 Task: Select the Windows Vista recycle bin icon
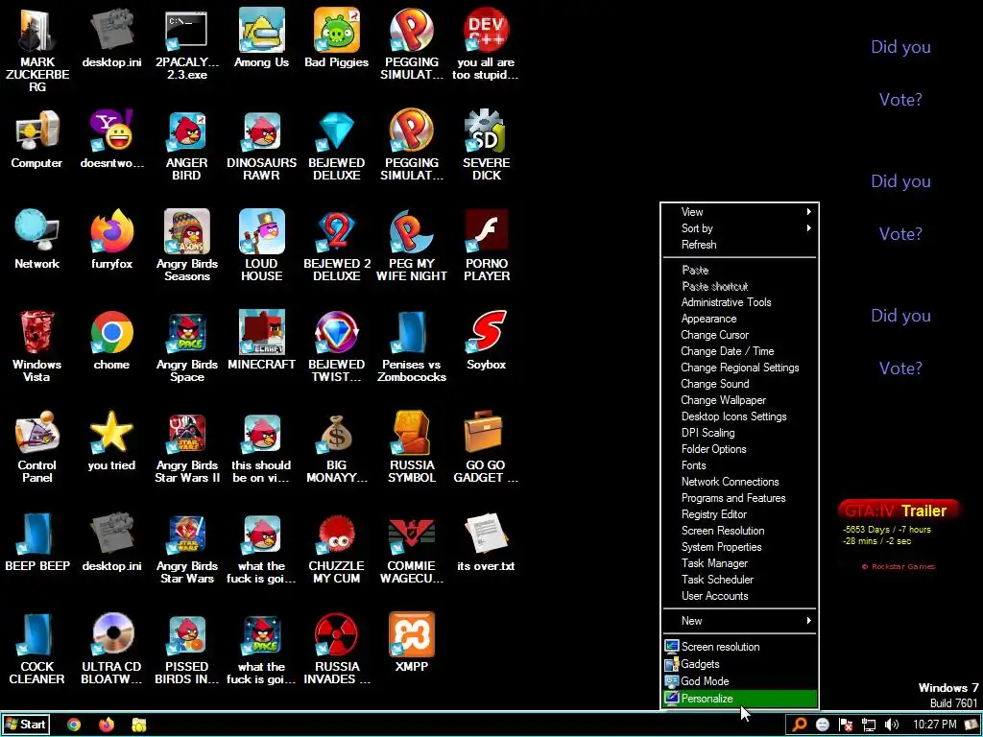pos(37,332)
